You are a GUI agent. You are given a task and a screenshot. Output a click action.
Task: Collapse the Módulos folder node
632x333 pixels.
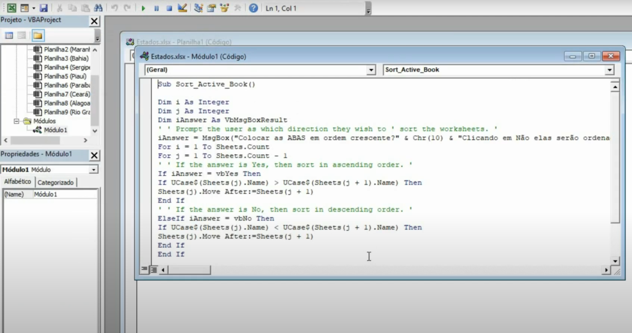17,121
